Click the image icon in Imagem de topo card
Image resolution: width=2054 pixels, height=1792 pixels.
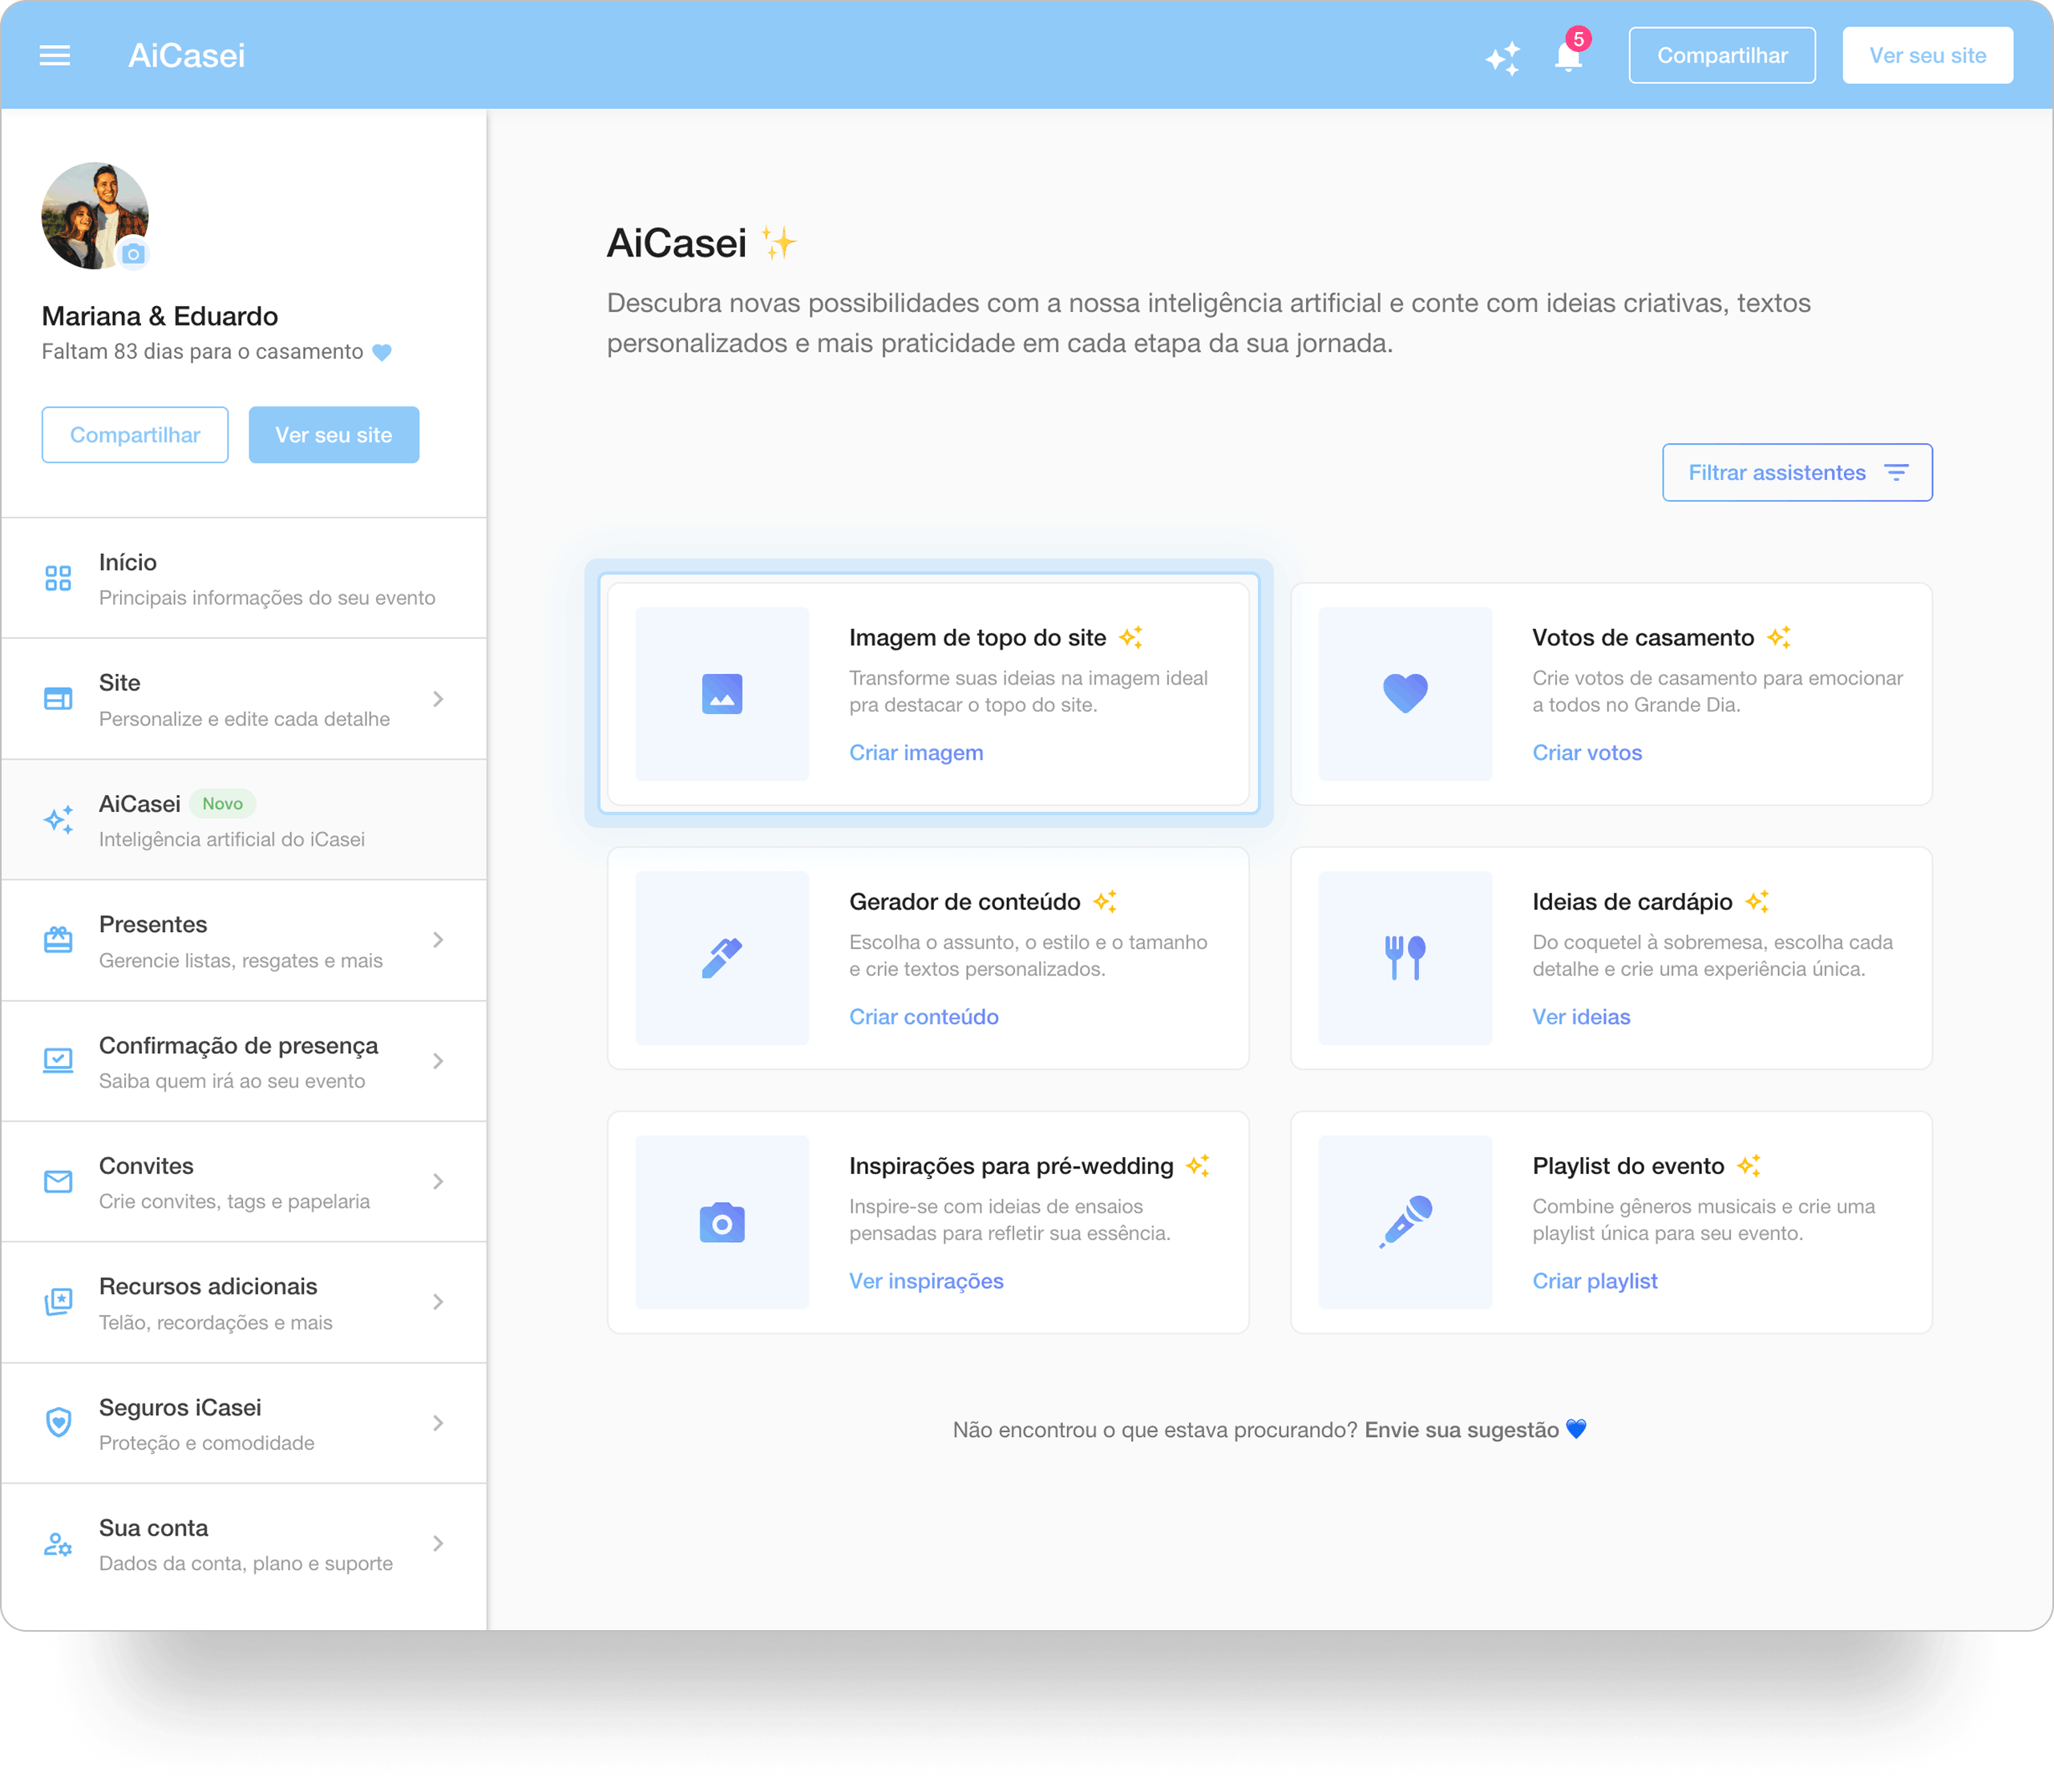pos(722,694)
